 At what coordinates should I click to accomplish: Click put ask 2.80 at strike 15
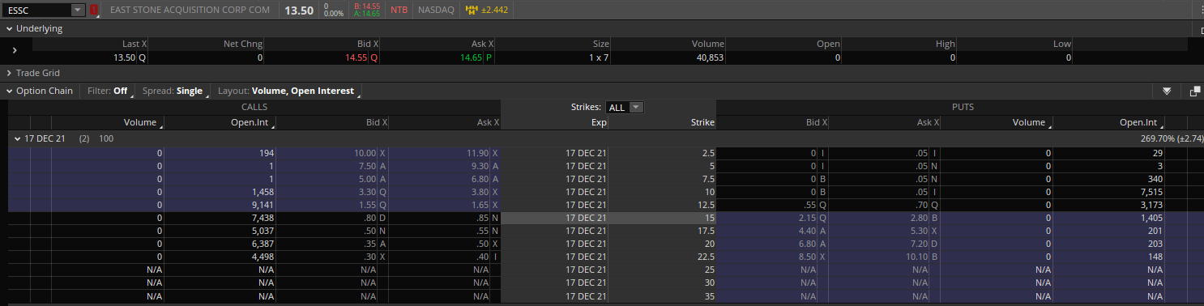pos(918,217)
